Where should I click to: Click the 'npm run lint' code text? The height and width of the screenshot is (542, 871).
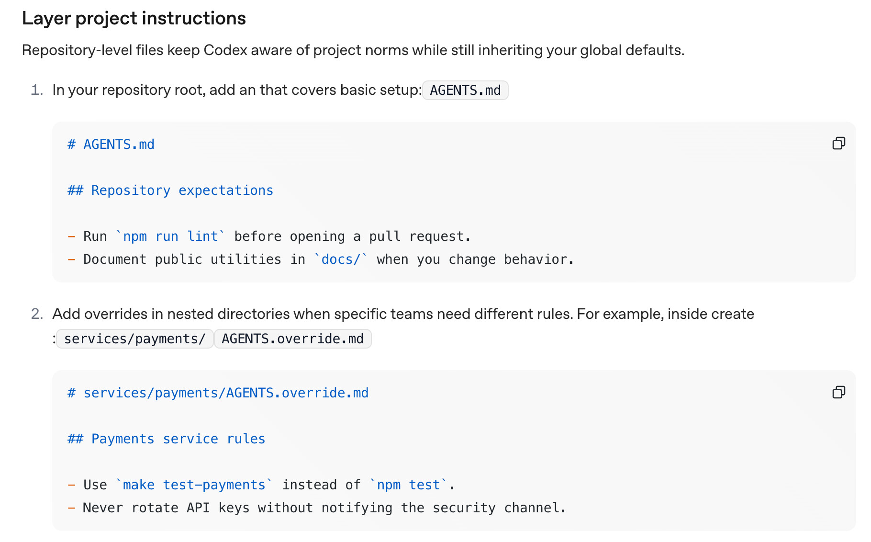click(170, 236)
